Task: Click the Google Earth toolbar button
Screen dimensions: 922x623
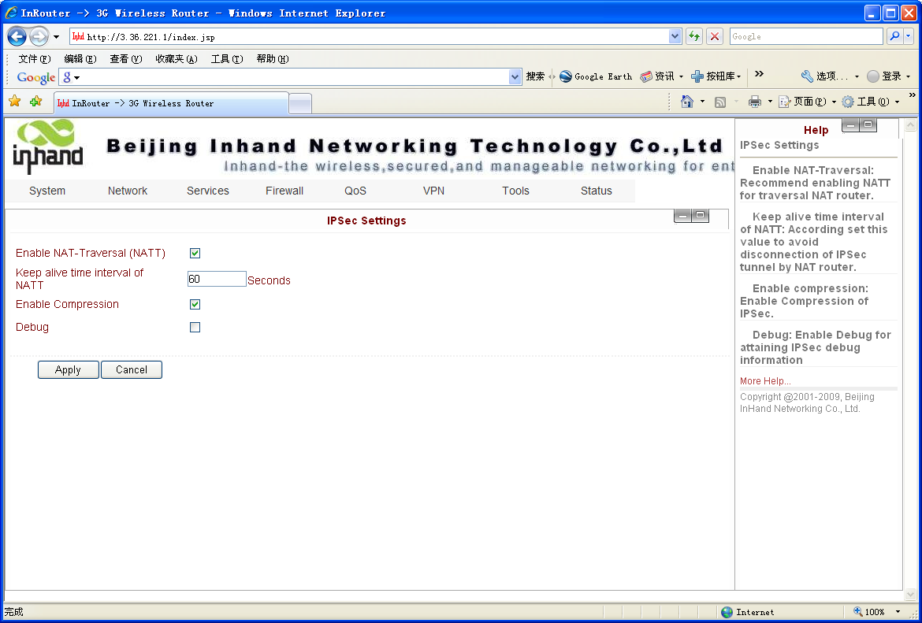Action: pyautogui.click(x=596, y=76)
